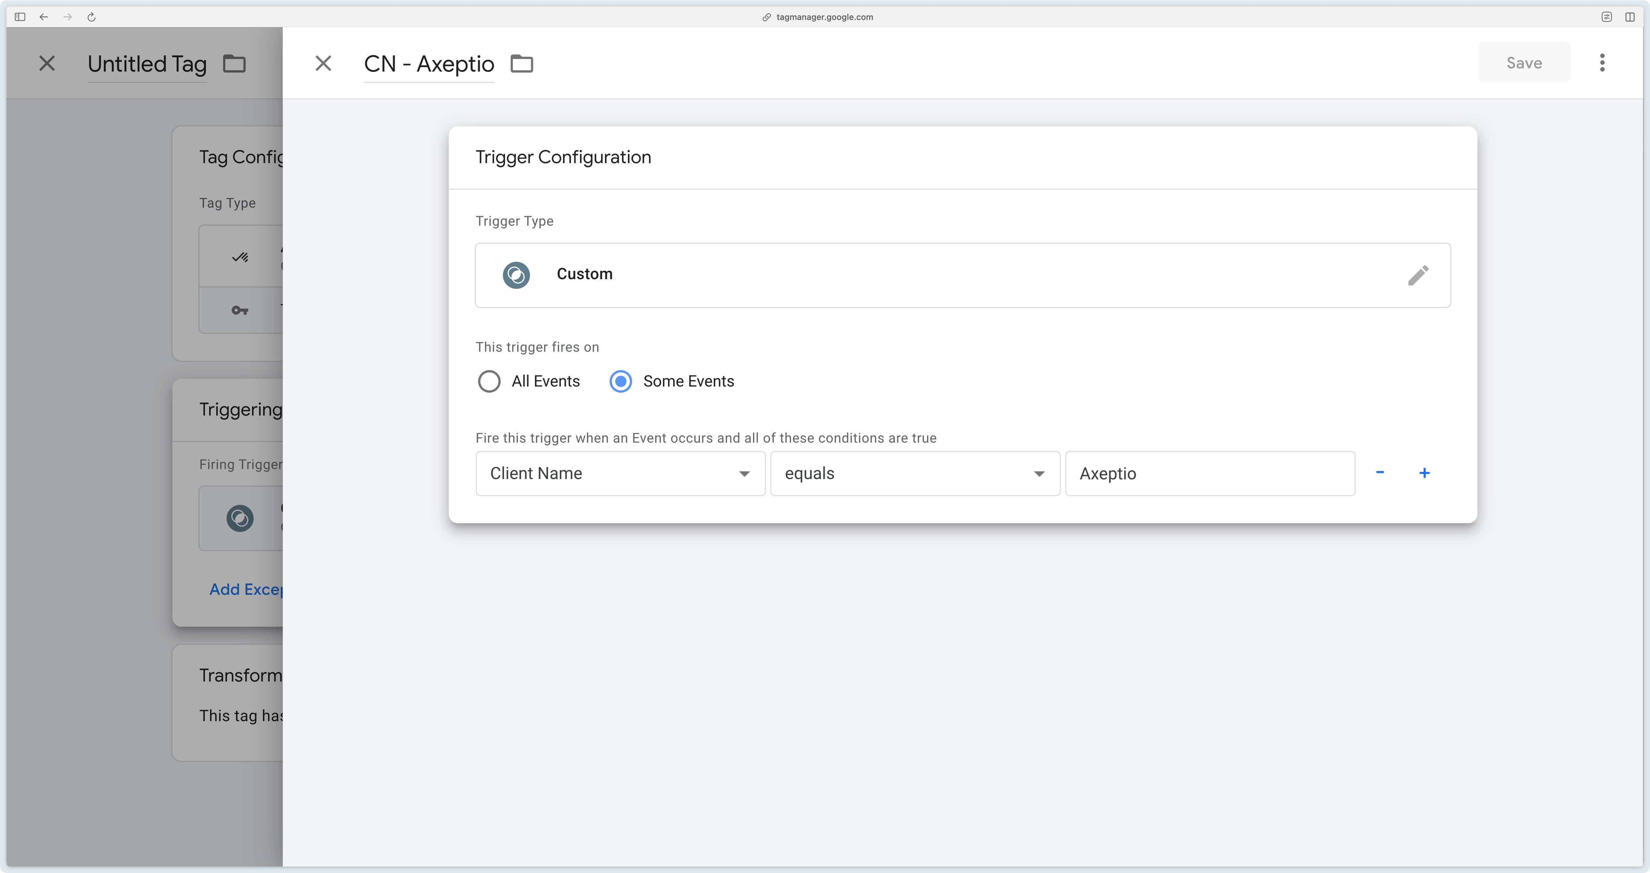Close the Untitled Tag panel
This screenshot has height=873, width=1650.
47,63
